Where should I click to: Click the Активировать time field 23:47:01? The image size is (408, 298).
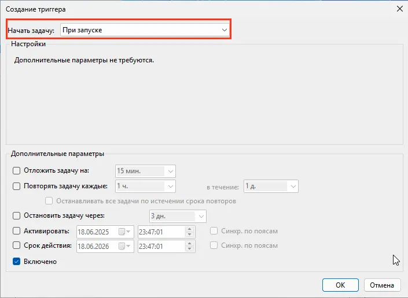point(160,232)
